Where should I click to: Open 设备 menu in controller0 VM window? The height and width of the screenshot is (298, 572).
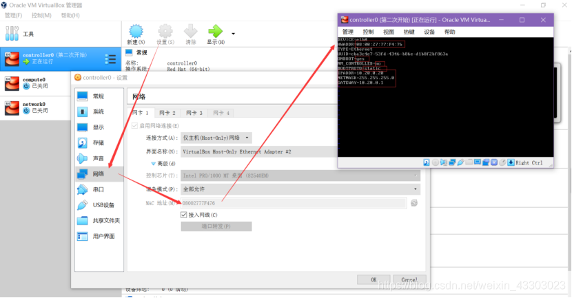point(429,32)
